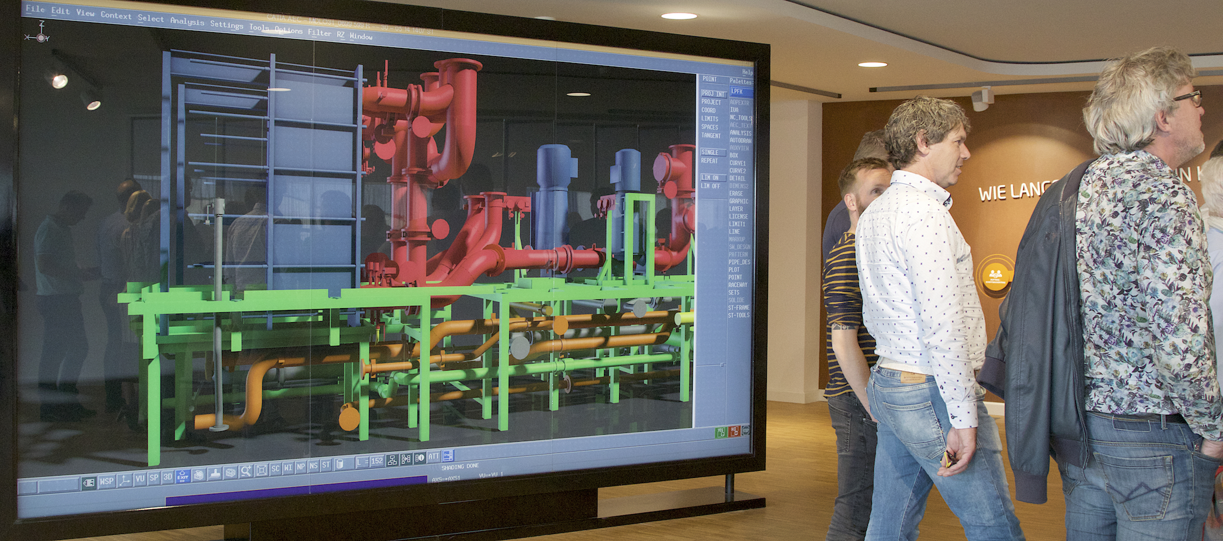Click the structure list icon next to hierarchy
Image resolution: width=1223 pixels, height=541 pixels.
click(406, 459)
